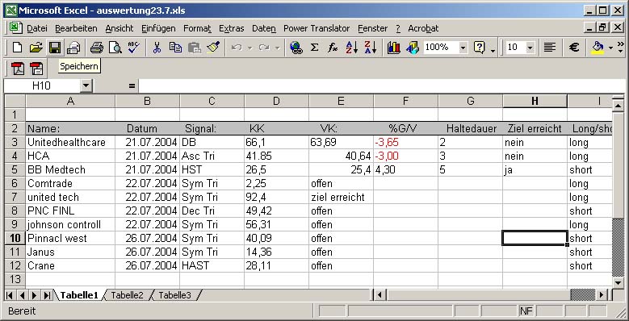Open the Format menu
The image size is (629, 321).
[197, 28]
